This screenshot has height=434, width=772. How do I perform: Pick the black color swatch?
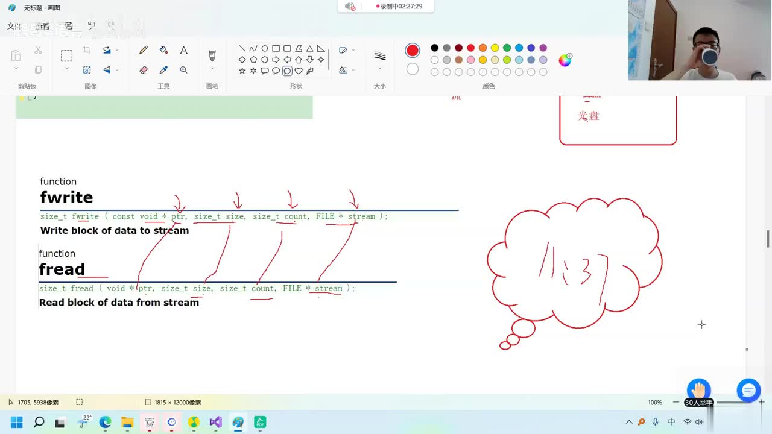click(434, 48)
